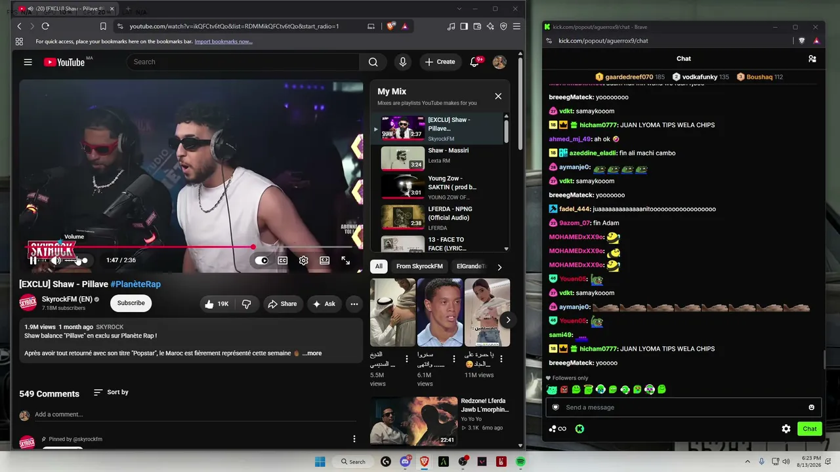Viewport: 840px width, 472px height.
Task: Open the Brave main menu
Action: click(516, 26)
